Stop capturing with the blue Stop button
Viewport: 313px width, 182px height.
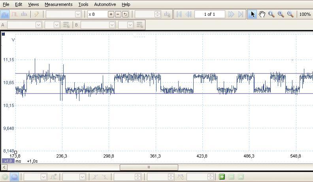coord(14,177)
